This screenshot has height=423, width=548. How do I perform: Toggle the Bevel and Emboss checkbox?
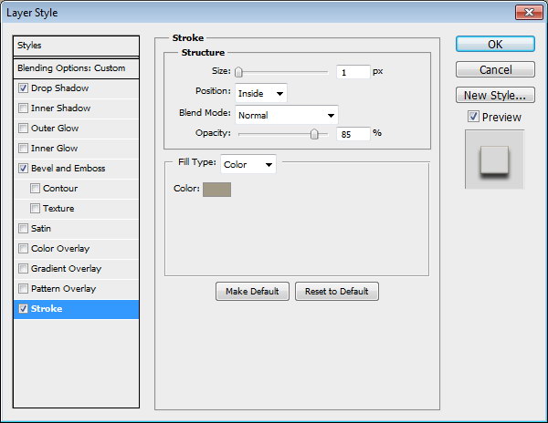pyautogui.click(x=23, y=169)
